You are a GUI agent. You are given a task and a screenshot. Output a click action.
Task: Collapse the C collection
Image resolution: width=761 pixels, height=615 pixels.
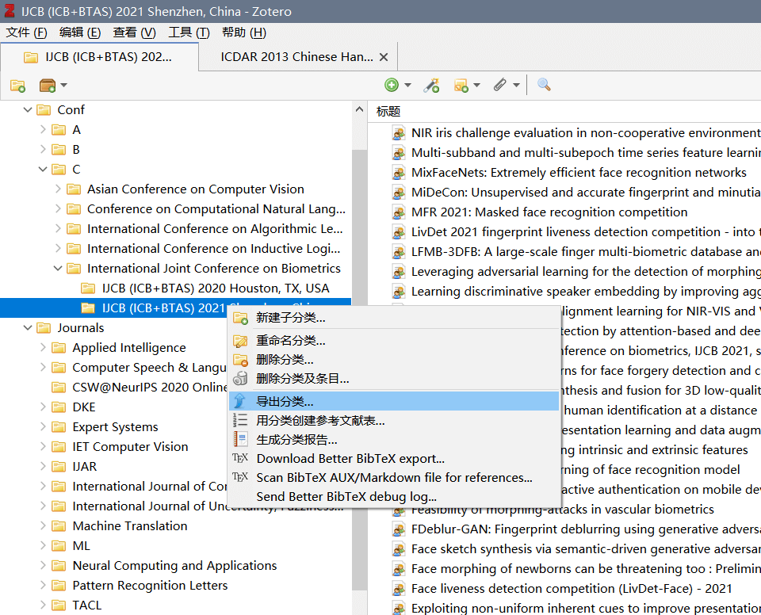pos(43,170)
